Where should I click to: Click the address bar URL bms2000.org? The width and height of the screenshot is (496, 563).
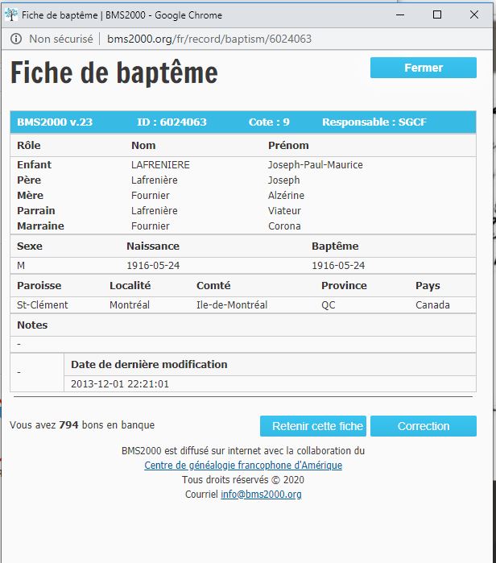point(209,39)
